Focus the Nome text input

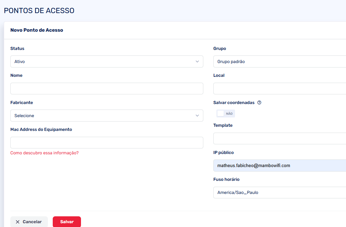click(106, 89)
